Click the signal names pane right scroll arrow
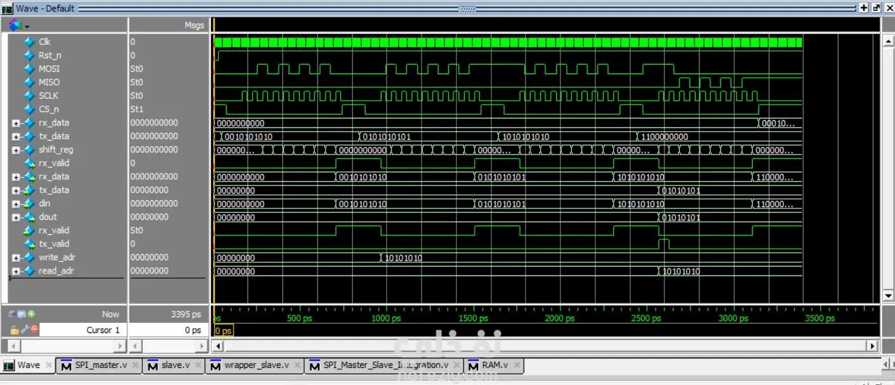Screen dimensions: 895x385 120,346
